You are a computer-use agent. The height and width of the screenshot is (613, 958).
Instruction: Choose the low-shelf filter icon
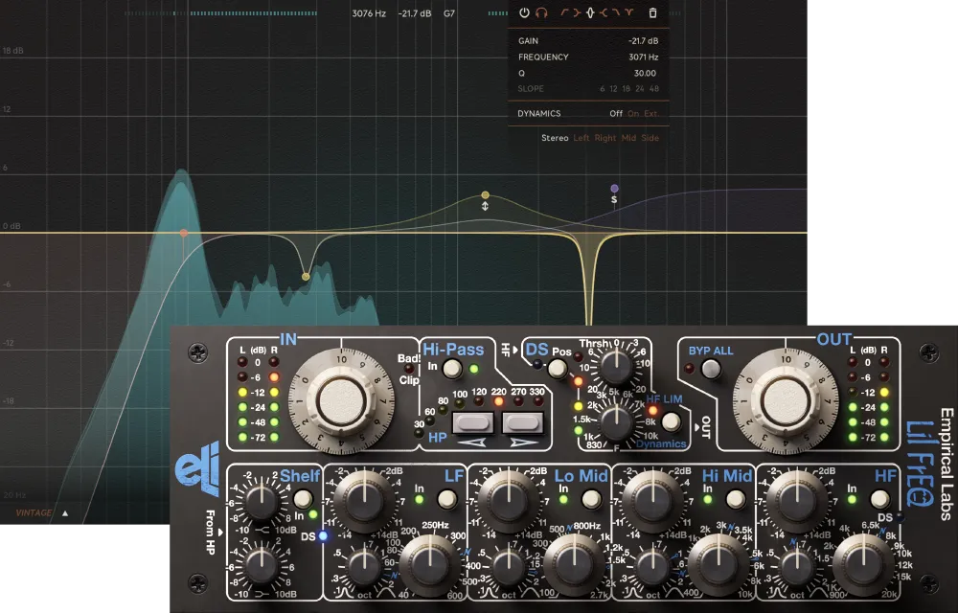576,13
